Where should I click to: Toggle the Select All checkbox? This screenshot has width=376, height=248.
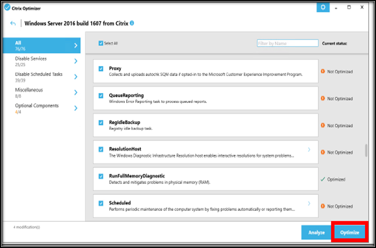pyautogui.click(x=101, y=43)
